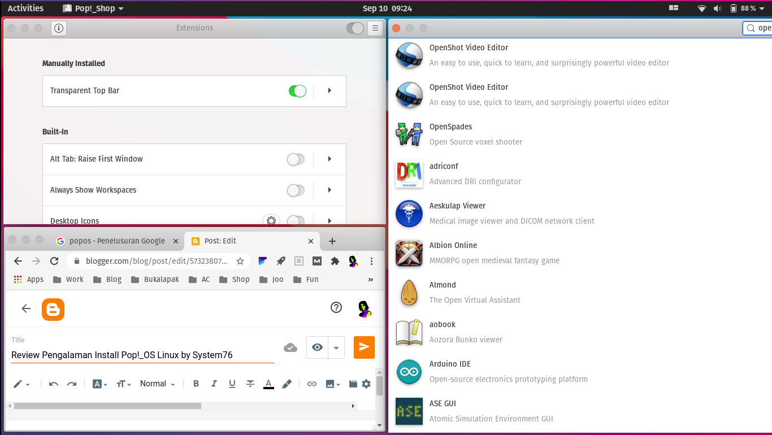The width and height of the screenshot is (772, 435).
Task: Insert a video using the film icon
Action: coord(353,384)
